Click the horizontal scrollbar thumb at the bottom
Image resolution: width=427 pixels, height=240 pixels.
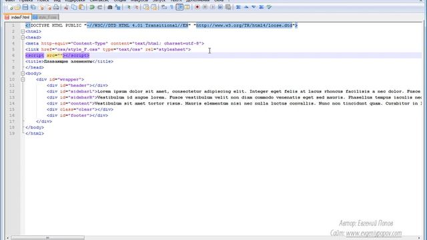(x=47, y=238)
